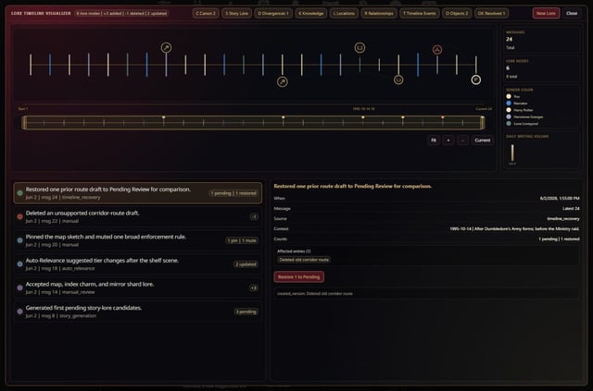Click the blue dot on the Auto-Relevance row

[20, 264]
